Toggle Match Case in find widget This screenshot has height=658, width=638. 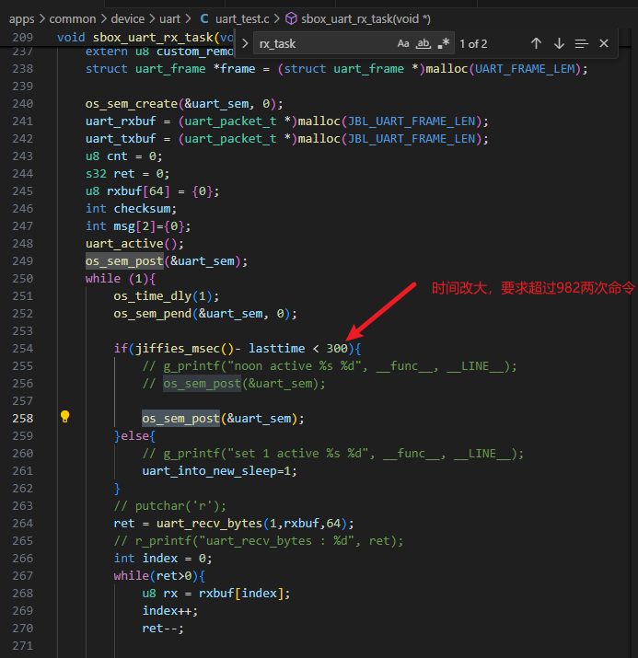pyautogui.click(x=403, y=43)
